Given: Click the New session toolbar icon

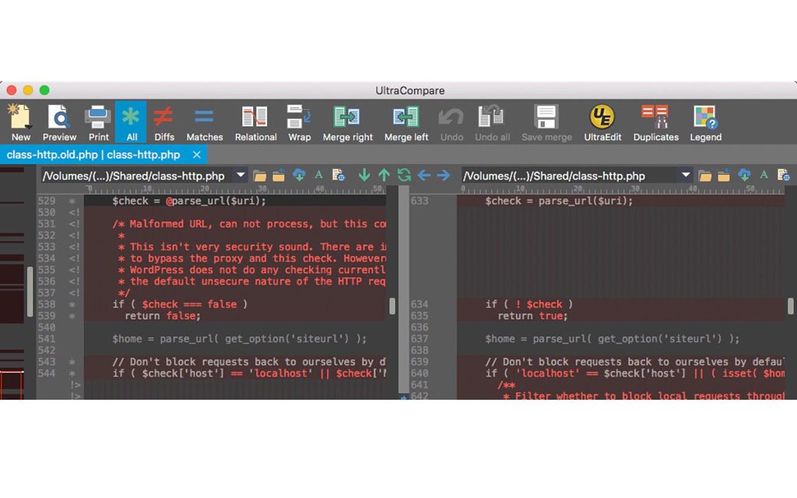Looking at the screenshot, I should click(x=20, y=122).
